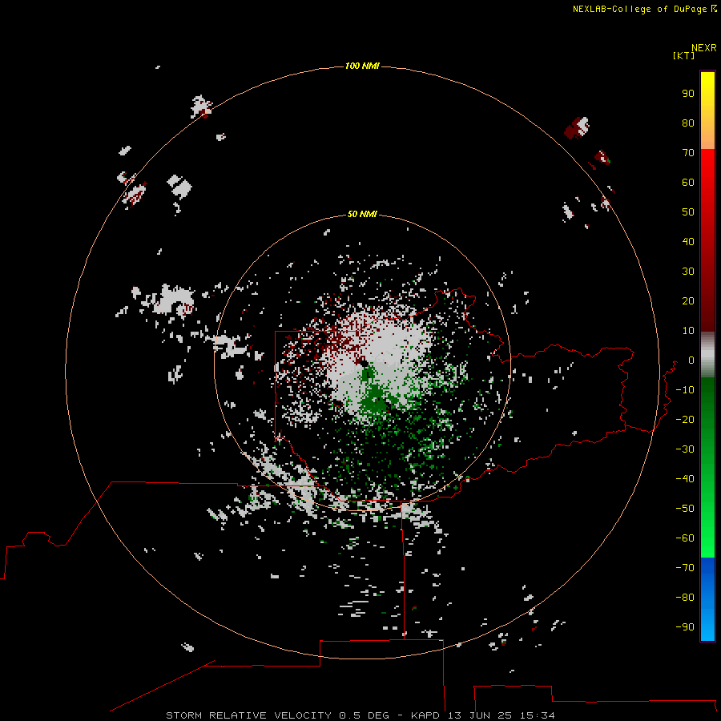721x721 pixels.
Task: Click the 40 value on velocity scale
Action: (x=688, y=242)
